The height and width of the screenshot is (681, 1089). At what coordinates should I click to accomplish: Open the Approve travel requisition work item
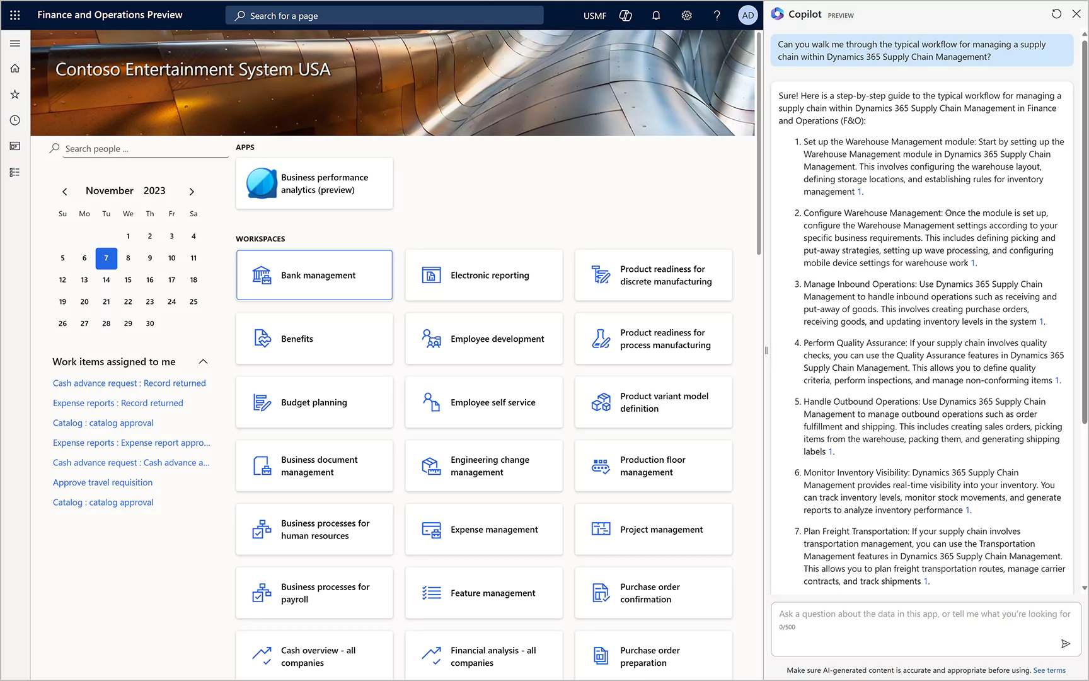pos(103,482)
